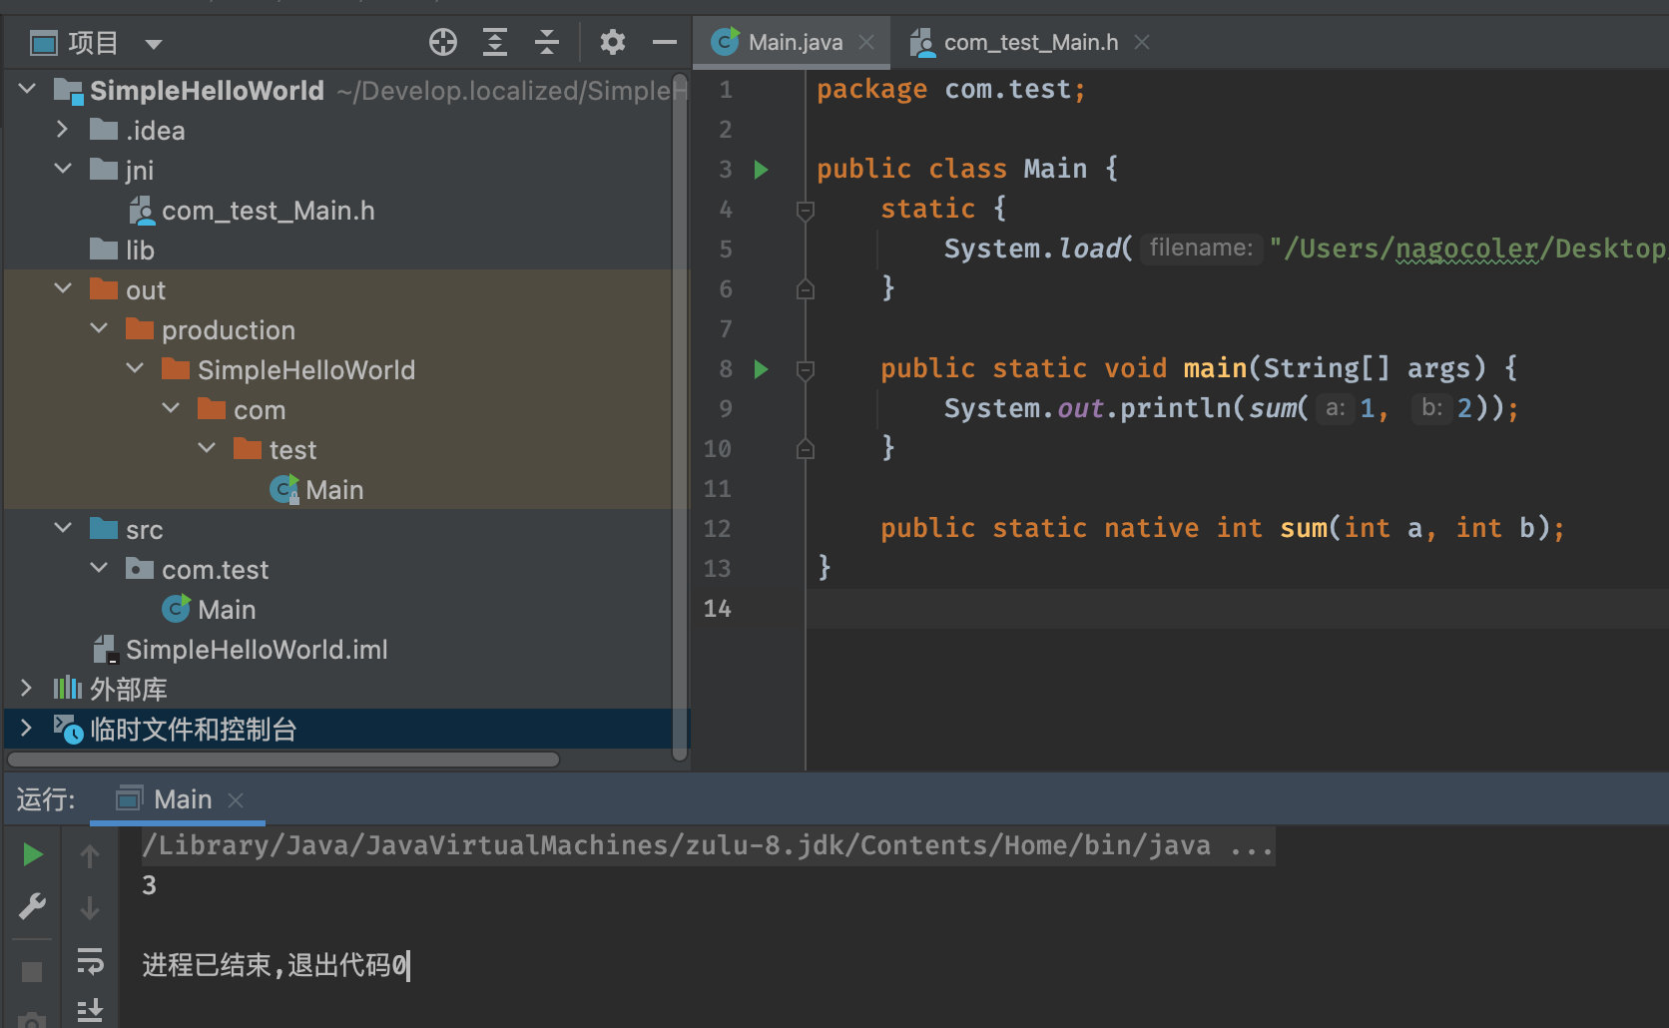1669x1028 pixels.
Task: Click the run gutter arrow beside class Main
Action: point(761,170)
